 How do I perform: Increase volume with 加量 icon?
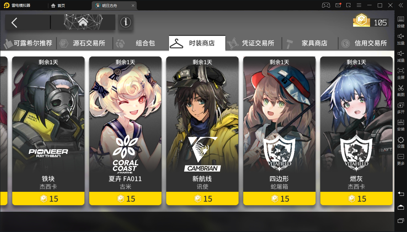pyautogui.click(x=401, y=39)
